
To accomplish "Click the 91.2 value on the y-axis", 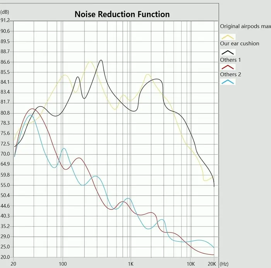I will point(5,20).
